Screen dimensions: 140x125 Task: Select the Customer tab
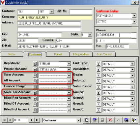point(35,54)
